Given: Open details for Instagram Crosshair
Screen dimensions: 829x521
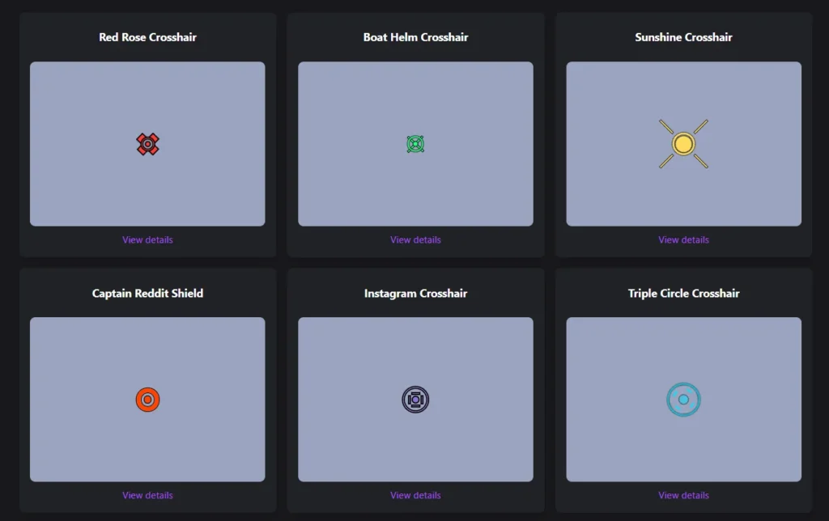Looking at the screenshot, I should (415, 495).
